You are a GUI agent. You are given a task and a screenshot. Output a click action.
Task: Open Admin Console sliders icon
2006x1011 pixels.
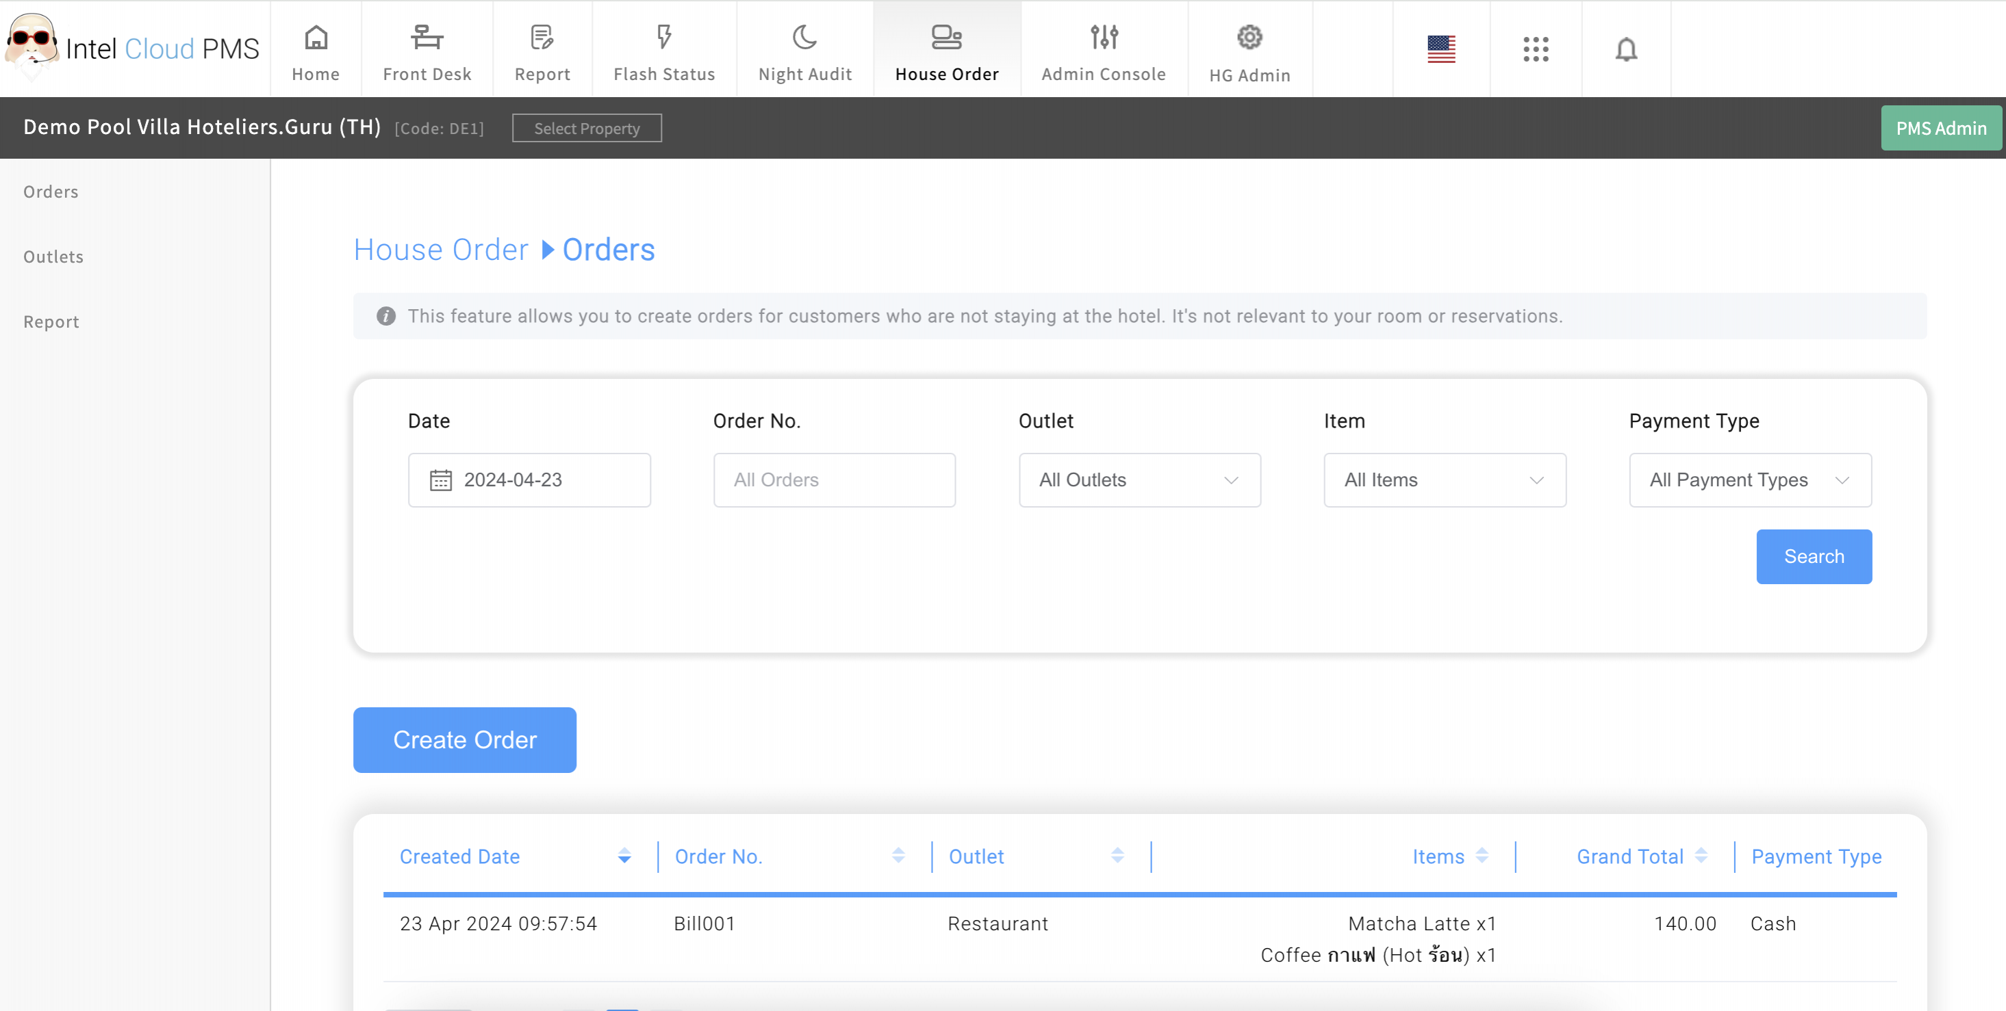pos(1104,38)
